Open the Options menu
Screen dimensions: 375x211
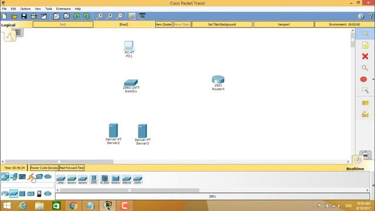[25, 9]
